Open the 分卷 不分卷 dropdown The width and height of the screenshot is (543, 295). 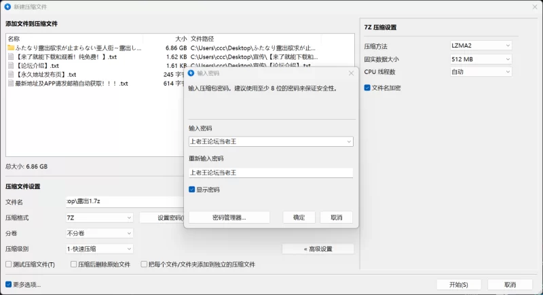(99, 233)
